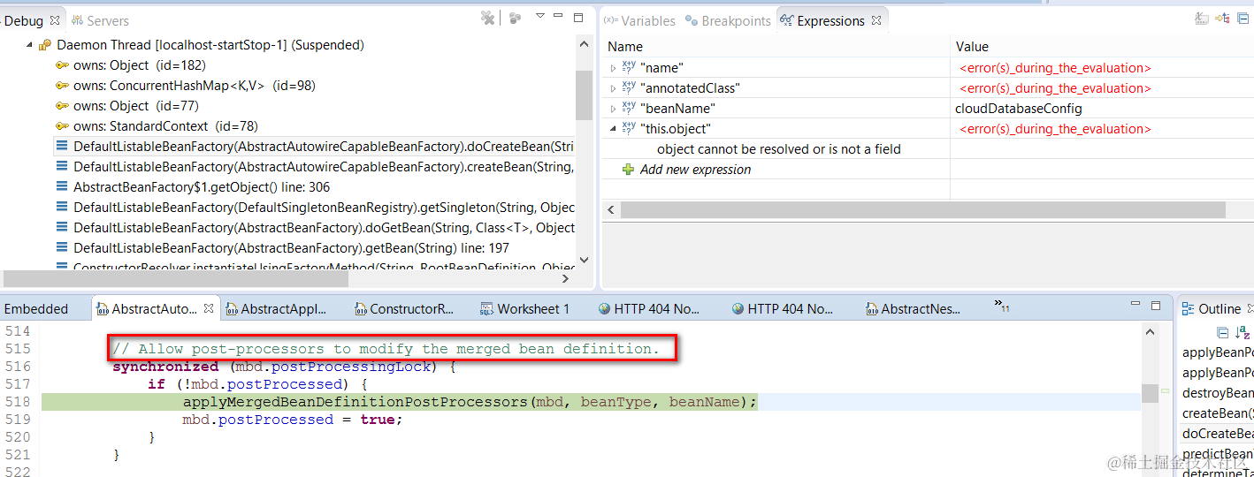This screenshot has height=477, width=1254.
Task: Collapse the "this.object" expression row
Action: point(612,129)
